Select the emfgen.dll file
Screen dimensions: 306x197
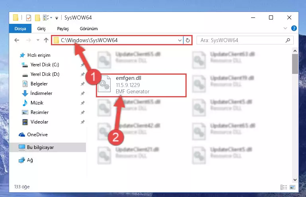pos(141,85)
